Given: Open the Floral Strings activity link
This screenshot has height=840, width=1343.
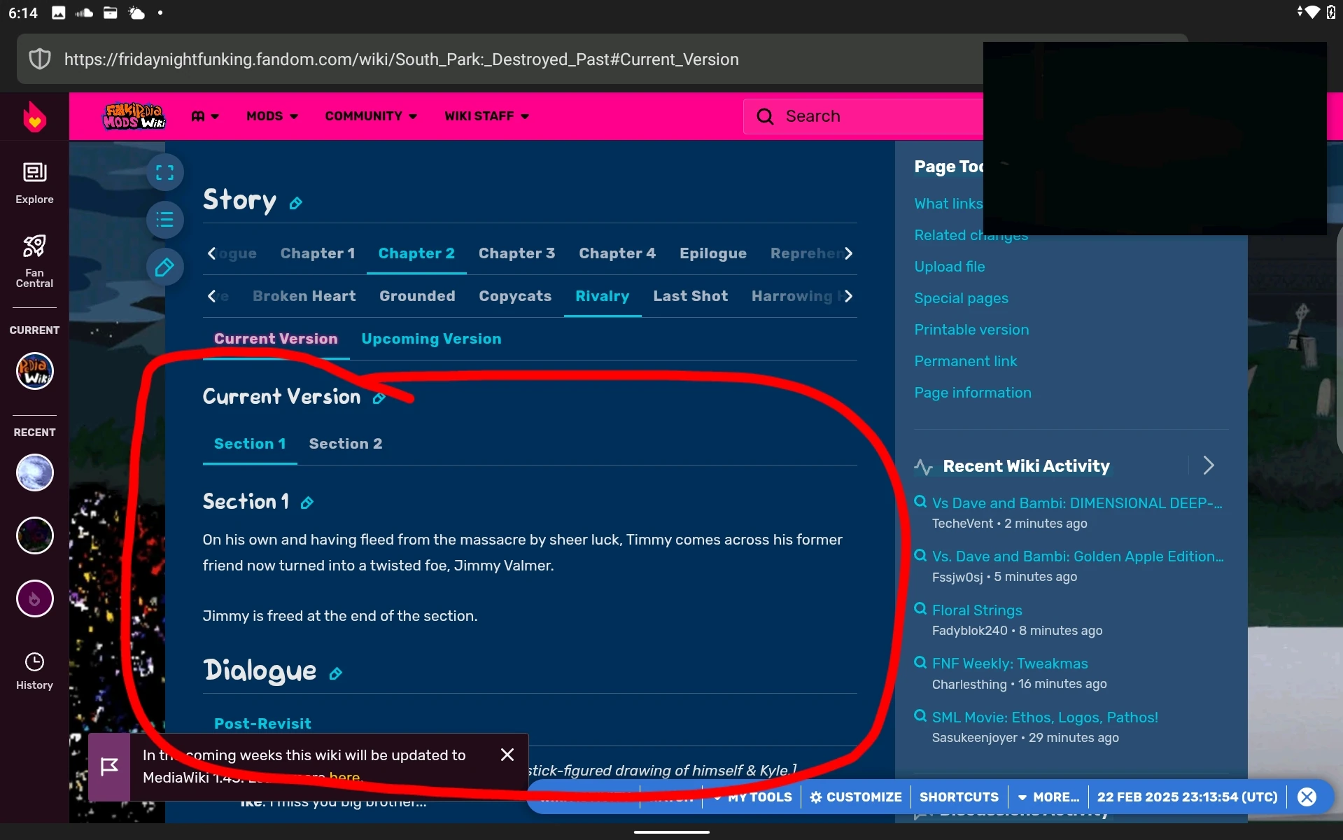Looking at the screenshot, I should tap(977, 610).
